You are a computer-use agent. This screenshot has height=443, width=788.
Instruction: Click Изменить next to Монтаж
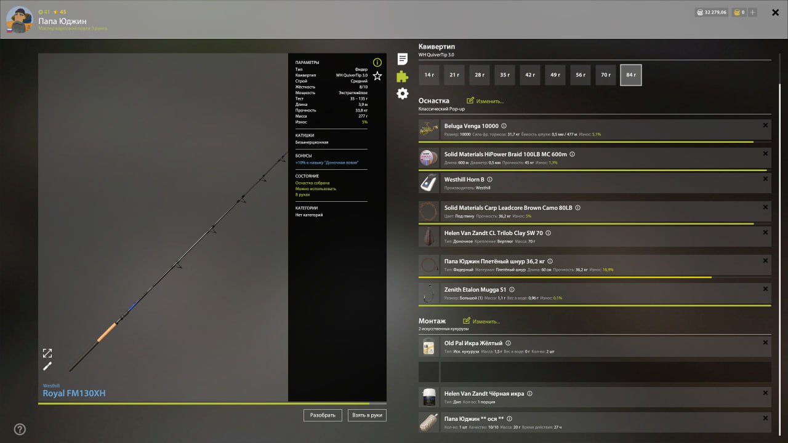coord(481,321)
